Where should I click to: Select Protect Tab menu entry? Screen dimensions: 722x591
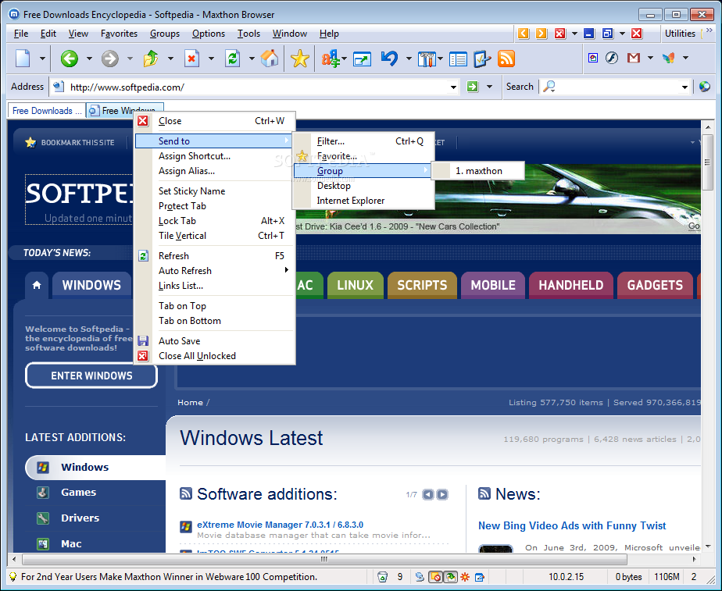tap(215, 206)
